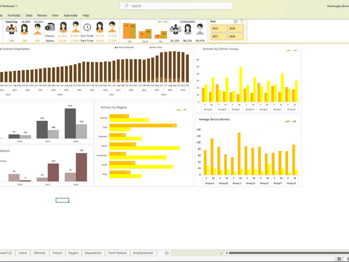Open the Asomugha divine account name
The width and height of the screenshot is (349, 262).
(x=338, y=6)
